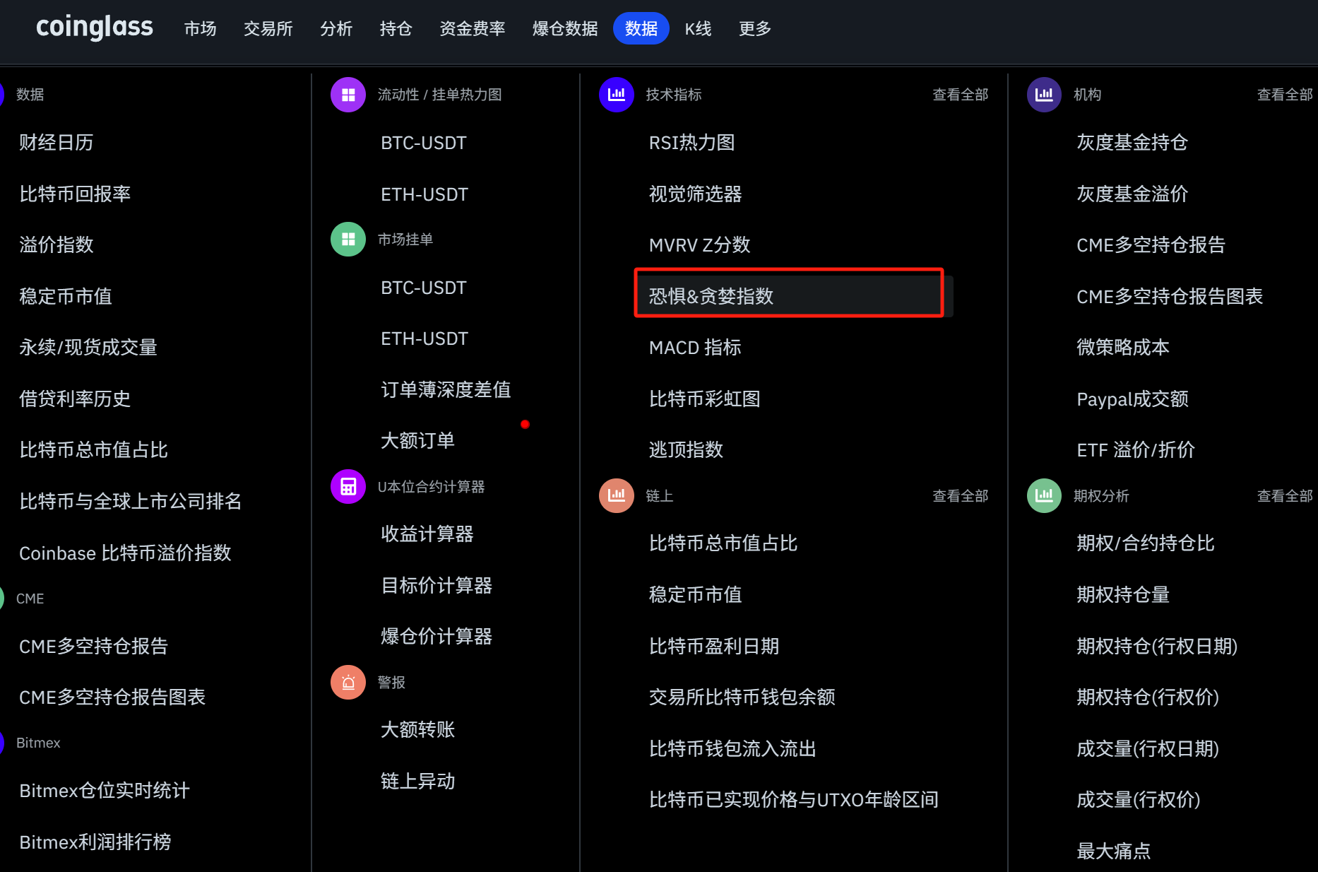Open Bitmex利润排行榜

(x=95, y=842)
